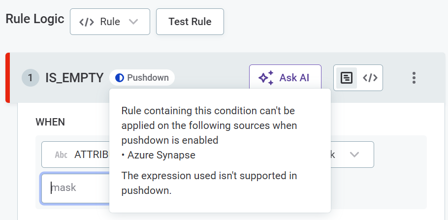Viewport: 448px width, 220px height.
Task: Switch to the form view toggle
Action: coord(347,78)
